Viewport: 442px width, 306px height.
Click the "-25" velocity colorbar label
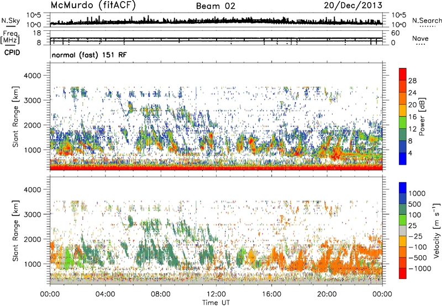pyautogui.click(x=414, y=236)
